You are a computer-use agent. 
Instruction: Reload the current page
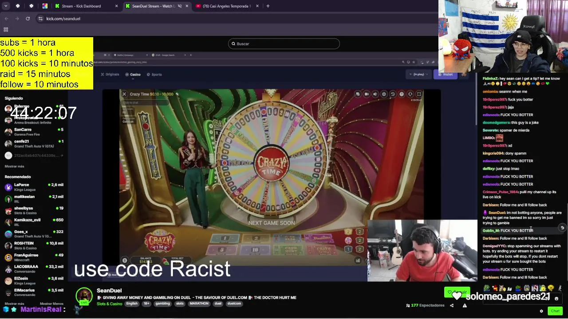28,19
